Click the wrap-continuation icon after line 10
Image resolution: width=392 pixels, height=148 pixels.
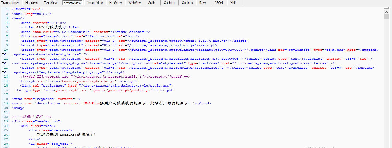(4, 54)
